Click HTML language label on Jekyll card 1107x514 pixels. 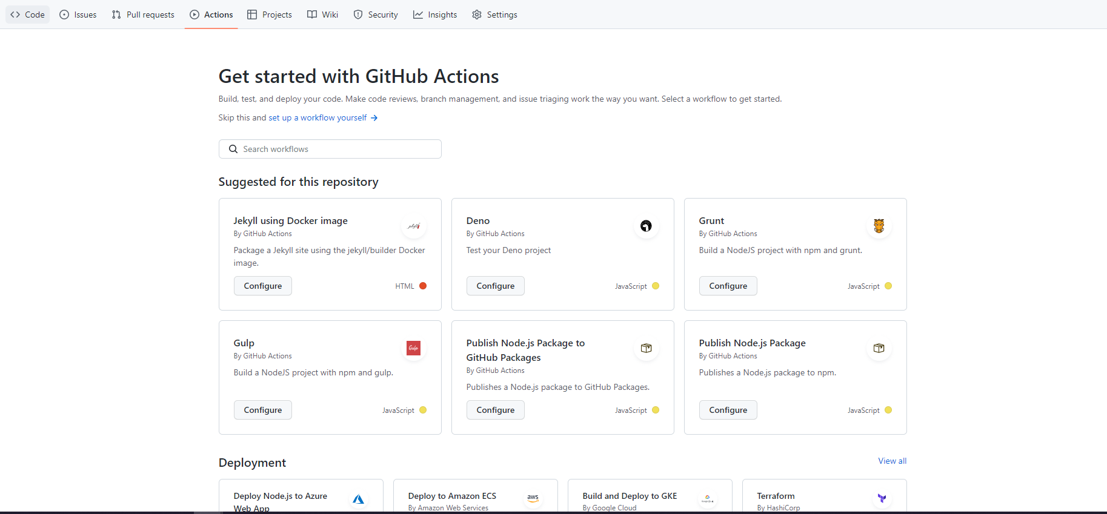[405, 286]
